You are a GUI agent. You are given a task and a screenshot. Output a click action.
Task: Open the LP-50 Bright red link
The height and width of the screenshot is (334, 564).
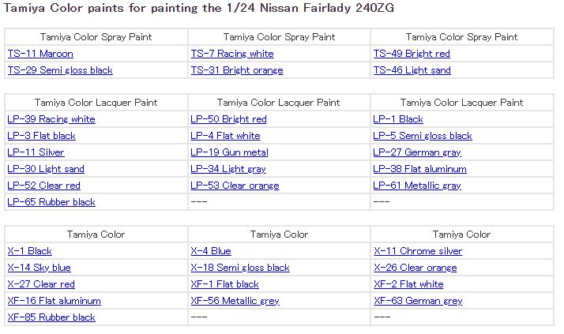(x=228, y=119)
